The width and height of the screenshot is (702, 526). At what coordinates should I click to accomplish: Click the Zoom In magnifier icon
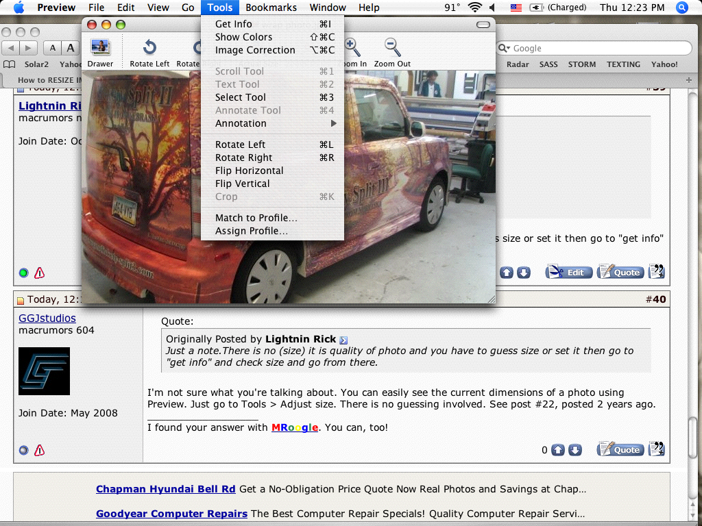[352, 47]
